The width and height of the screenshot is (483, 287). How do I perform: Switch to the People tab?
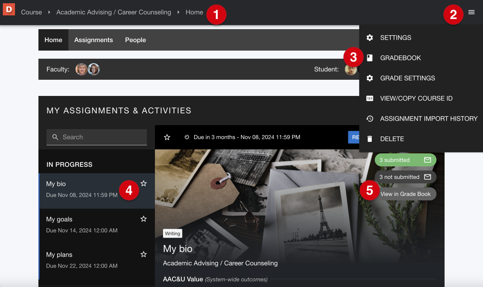click(136, 40)
